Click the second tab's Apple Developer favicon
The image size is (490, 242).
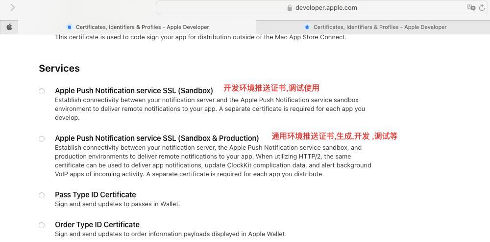click(x=307, y=27)
